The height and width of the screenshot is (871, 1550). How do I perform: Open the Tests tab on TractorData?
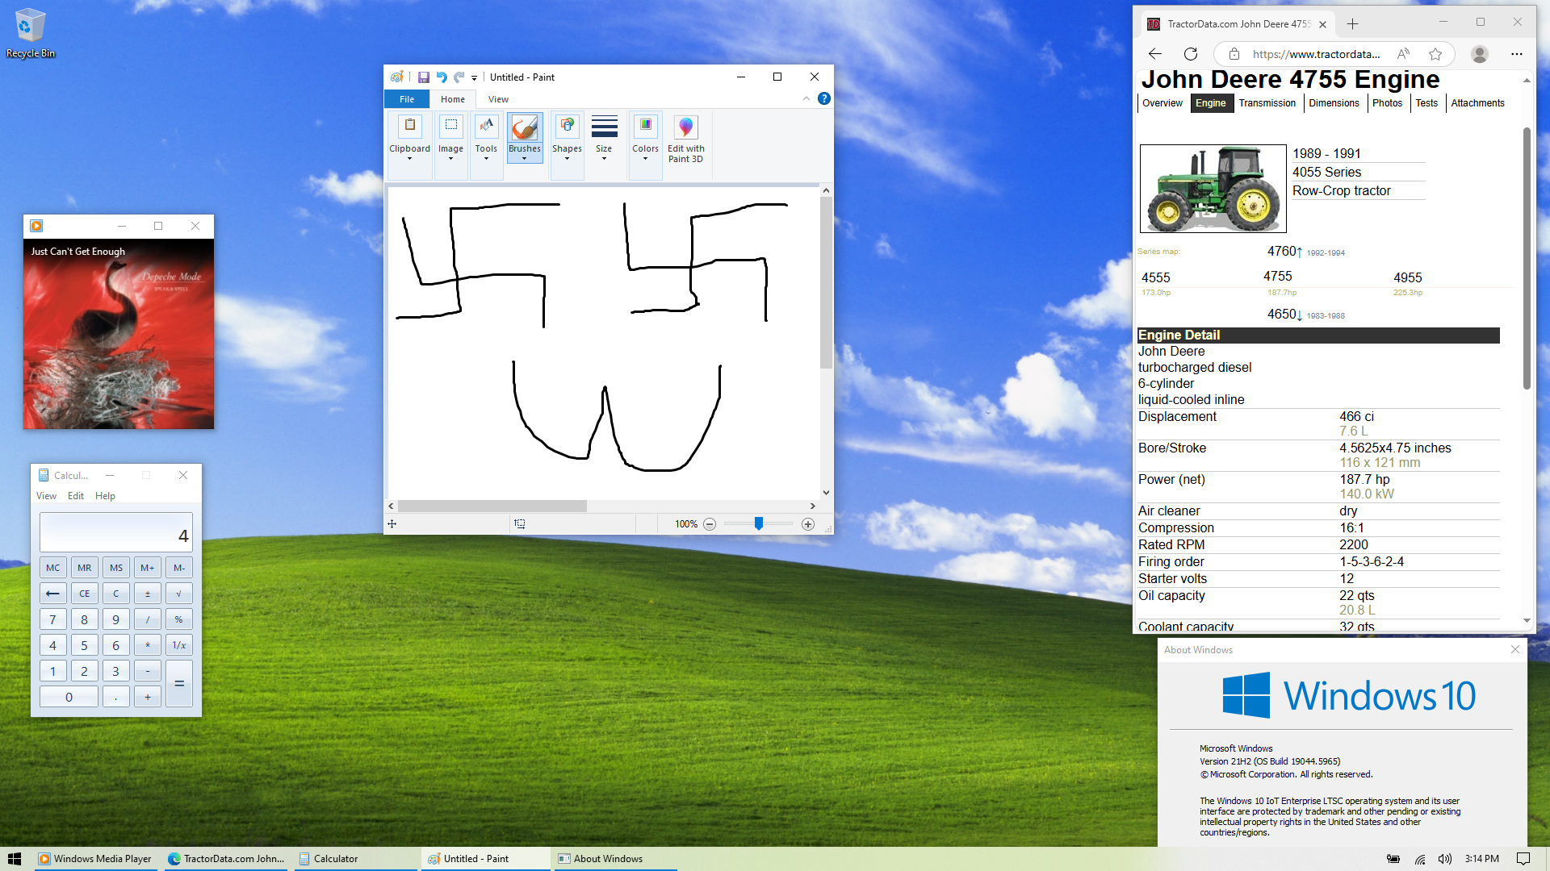[x=1426, y=103]
